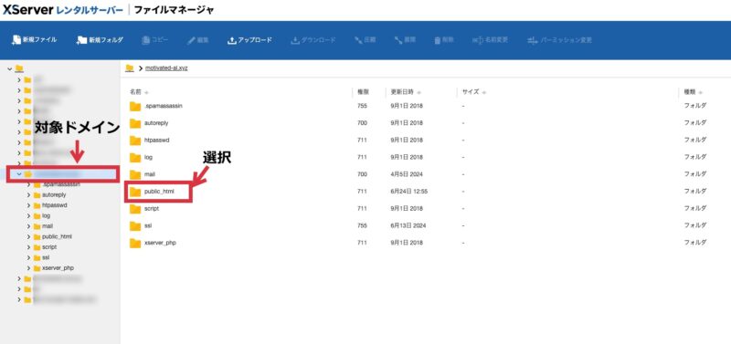Click the 権限 column header

click(x=363, y=92)
